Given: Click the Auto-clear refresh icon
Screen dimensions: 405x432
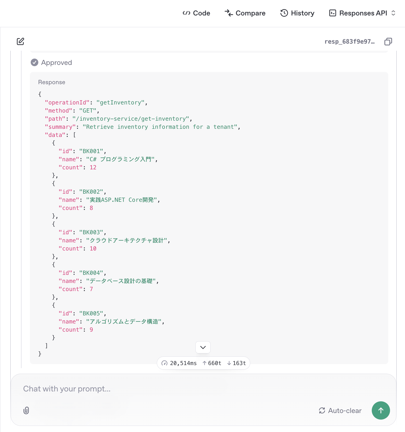Looking at the screenshot, I should [x=322, y=410].
